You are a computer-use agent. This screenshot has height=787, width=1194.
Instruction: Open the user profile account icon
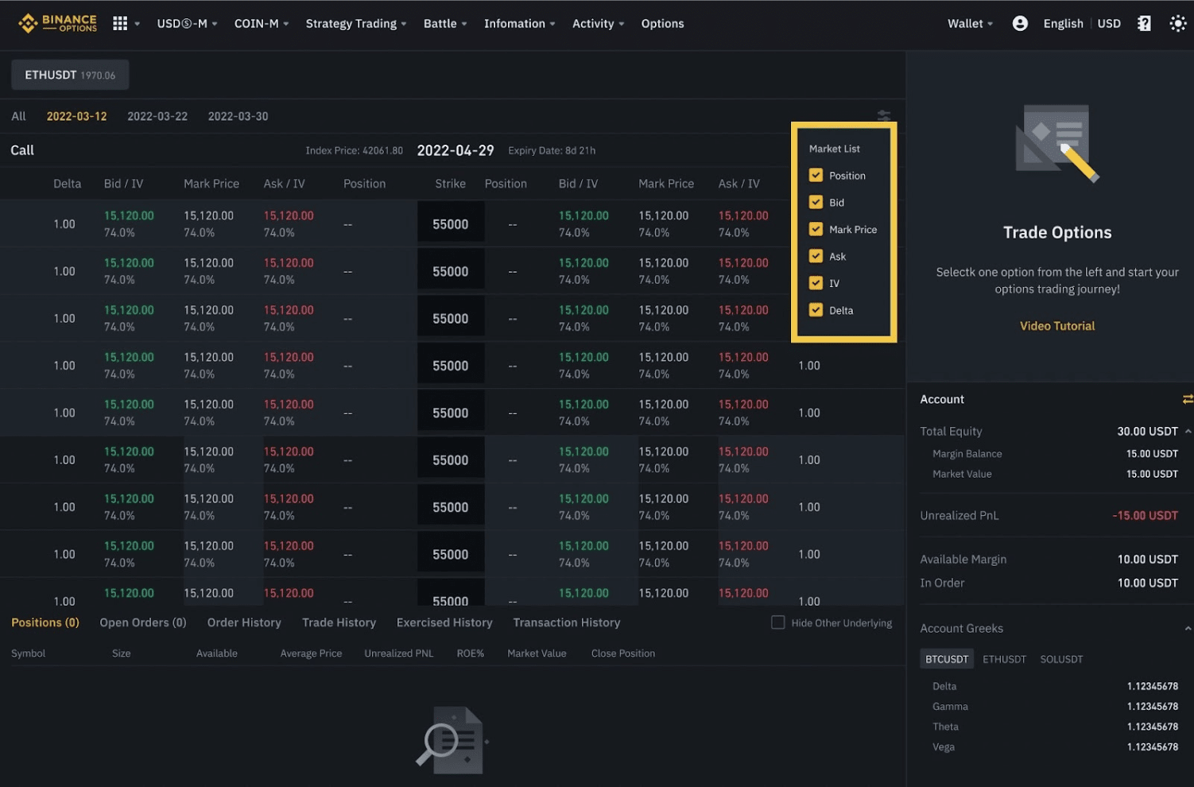pyautogui.click(x=1020, y=24)
